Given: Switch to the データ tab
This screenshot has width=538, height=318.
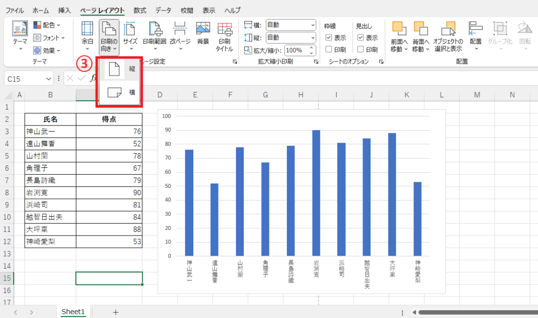Looking at the screenshot, I should [163, 10].
